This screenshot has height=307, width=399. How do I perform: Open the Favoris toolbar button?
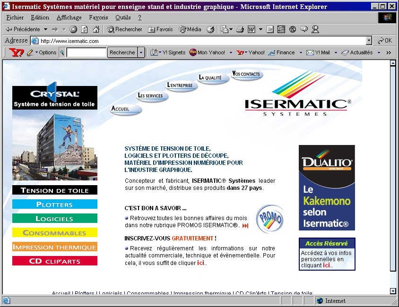161,29
